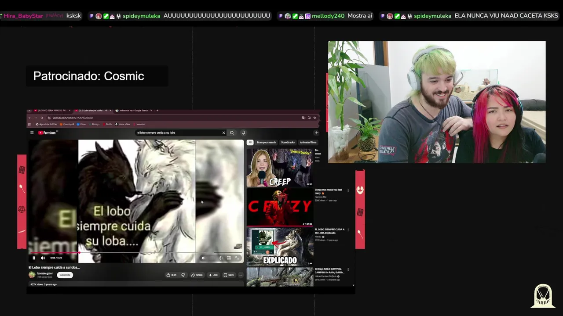Viewport: 563px width, 316px height.
Task: Open the EXPLICADO wolf video thumbnail
Action: tap(280, 247)
